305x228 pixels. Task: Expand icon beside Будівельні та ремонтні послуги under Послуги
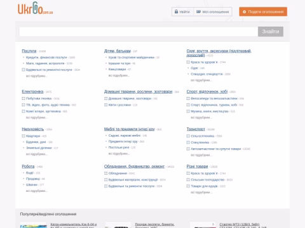point(24,70)
